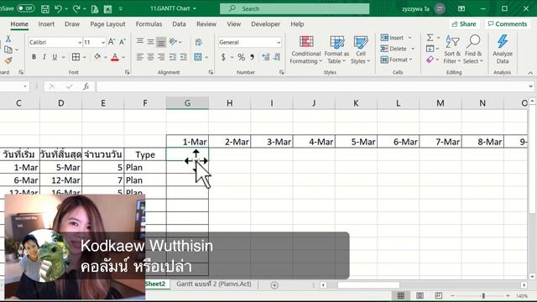Toggle Underline formatting
Screen dimensions: 537x302
[x=55, y=57]
